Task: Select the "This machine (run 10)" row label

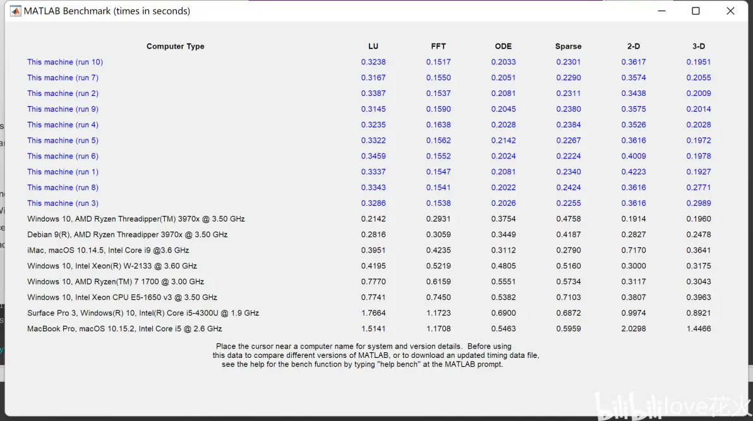Action: coord(65,62)
